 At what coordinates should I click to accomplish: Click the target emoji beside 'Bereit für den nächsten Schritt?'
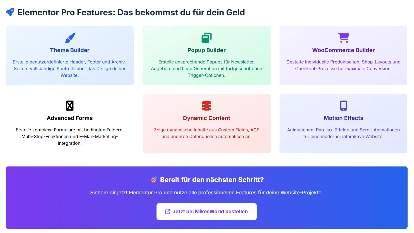pos(154,180)
